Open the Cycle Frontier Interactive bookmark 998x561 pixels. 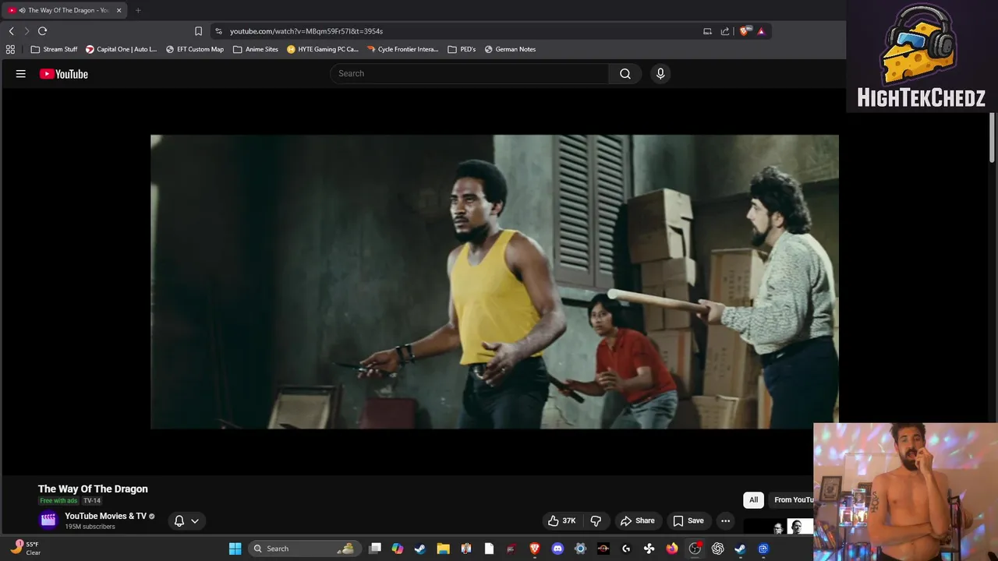[x=402, y=49]
